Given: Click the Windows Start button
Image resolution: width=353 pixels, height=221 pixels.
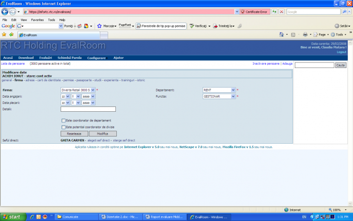Looking at the screenshot, I should [x=12, y=217].
